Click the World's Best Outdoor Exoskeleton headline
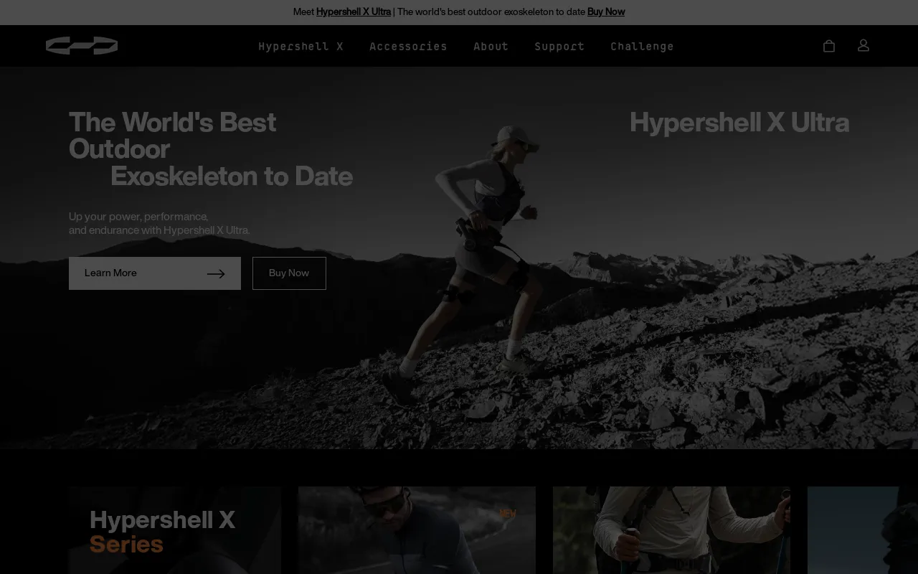The height and width of the screenshot is (574, 918). [x=210, y=149]
